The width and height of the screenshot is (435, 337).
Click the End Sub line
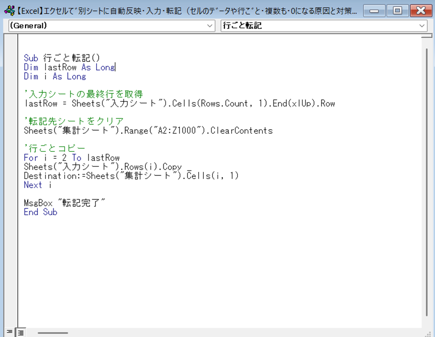tap(40, 212)
